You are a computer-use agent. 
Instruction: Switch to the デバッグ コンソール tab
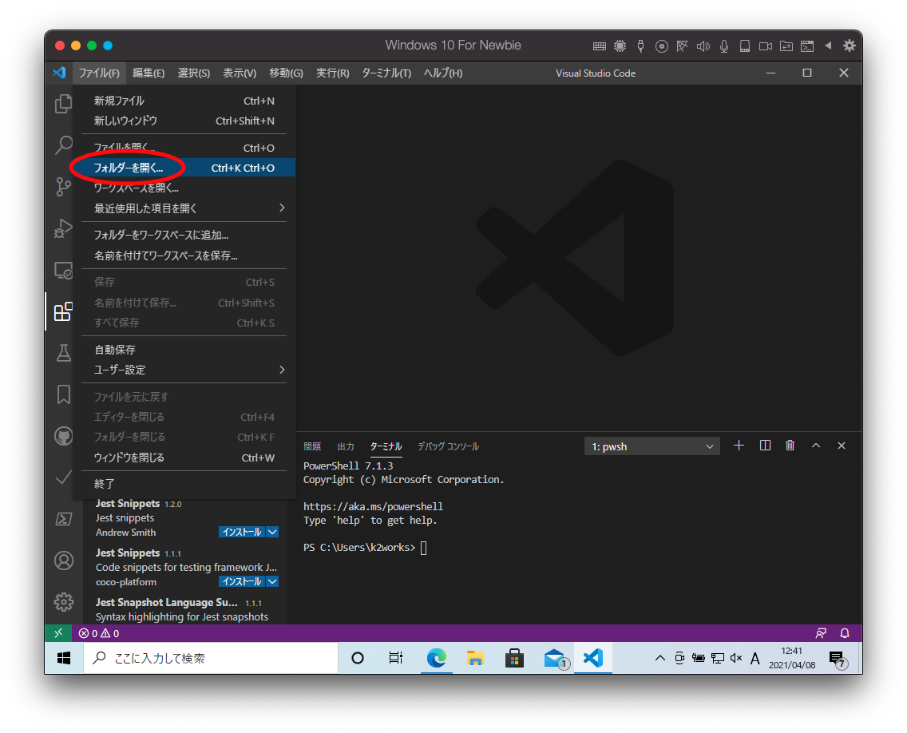click(448, 446)
